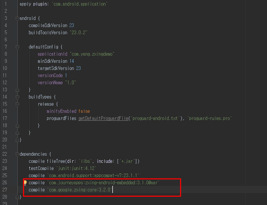
Task: Collapse the defaultConfig block fold marker
Action: [x=17, y=47]
